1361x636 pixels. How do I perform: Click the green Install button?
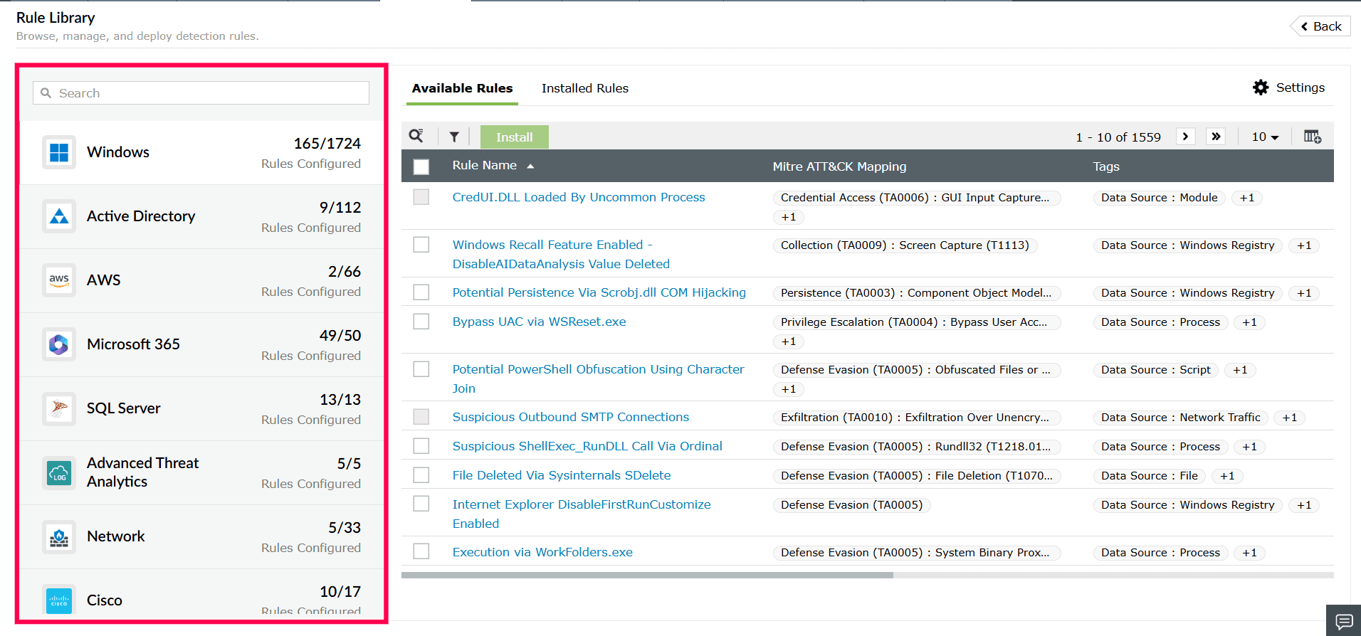pyautogui.click(x=515, y=137)
